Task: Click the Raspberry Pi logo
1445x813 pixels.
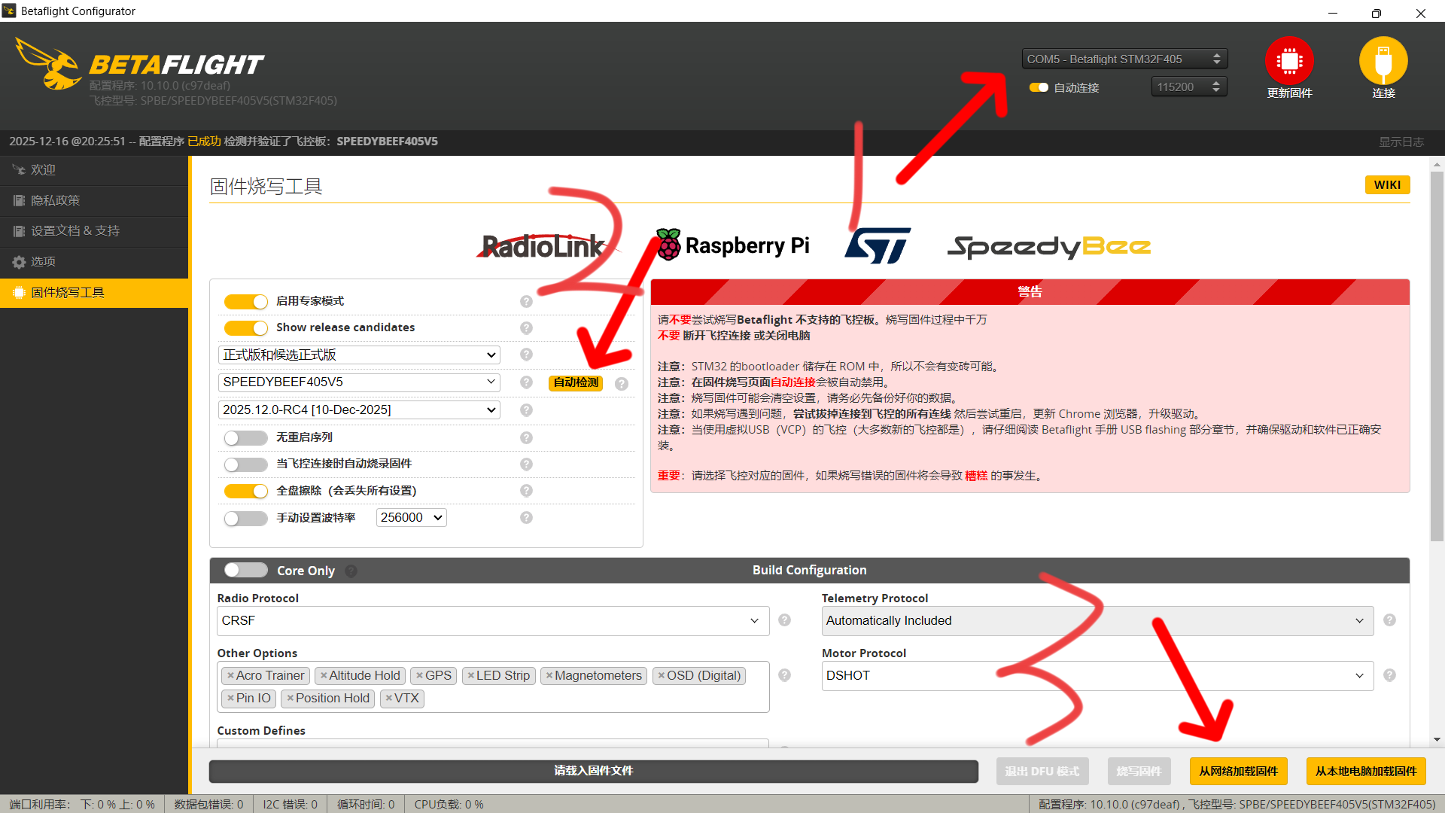Action: click(732, 245)
